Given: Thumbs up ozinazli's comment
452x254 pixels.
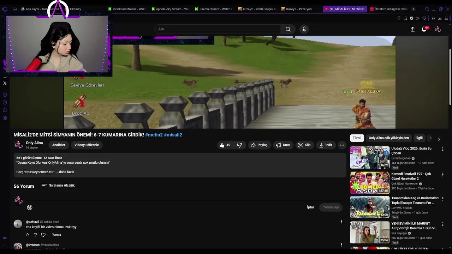Looking at the screenshot, I should click(x=28, y=235).
